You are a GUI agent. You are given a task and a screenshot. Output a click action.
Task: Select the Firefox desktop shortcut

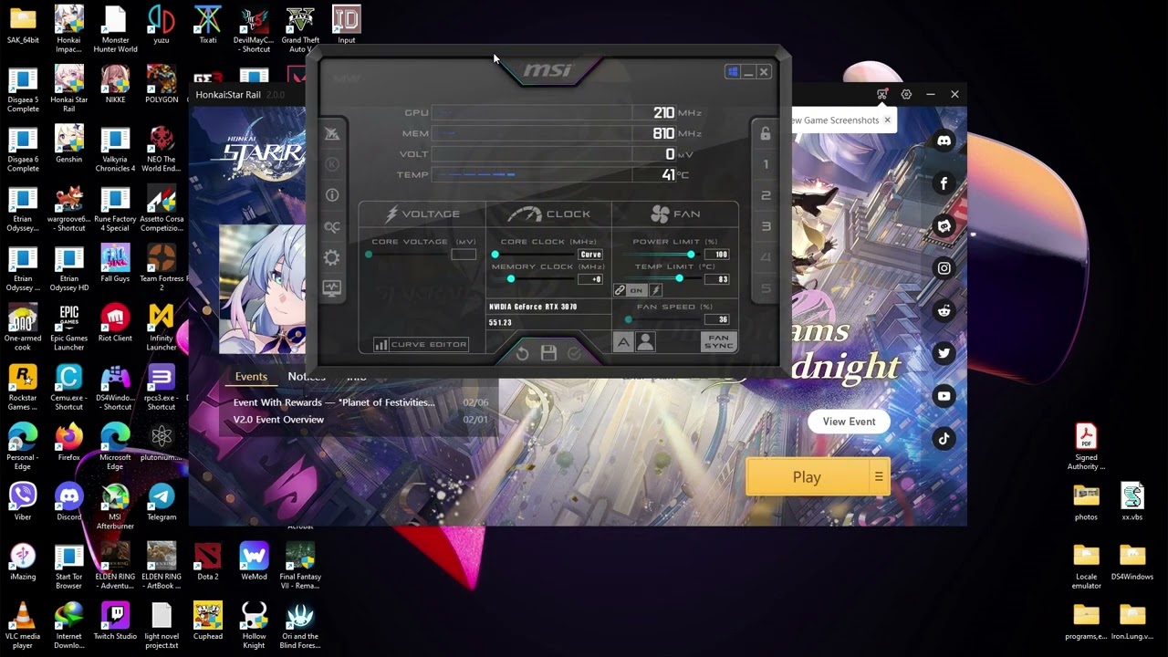pyautogui.click(x=68, y=443)
